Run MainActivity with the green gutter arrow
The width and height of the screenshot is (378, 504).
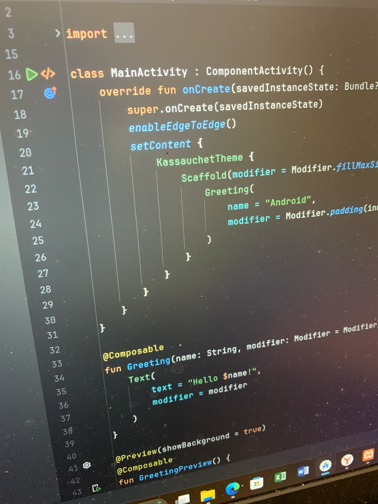point(31,74)
